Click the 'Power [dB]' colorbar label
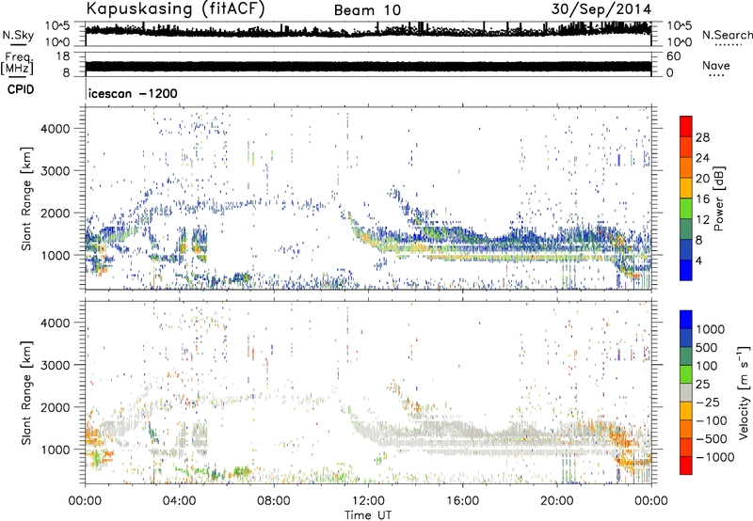Screen dimensions: 753x521 pyautogui.click(x=718, y=198)
